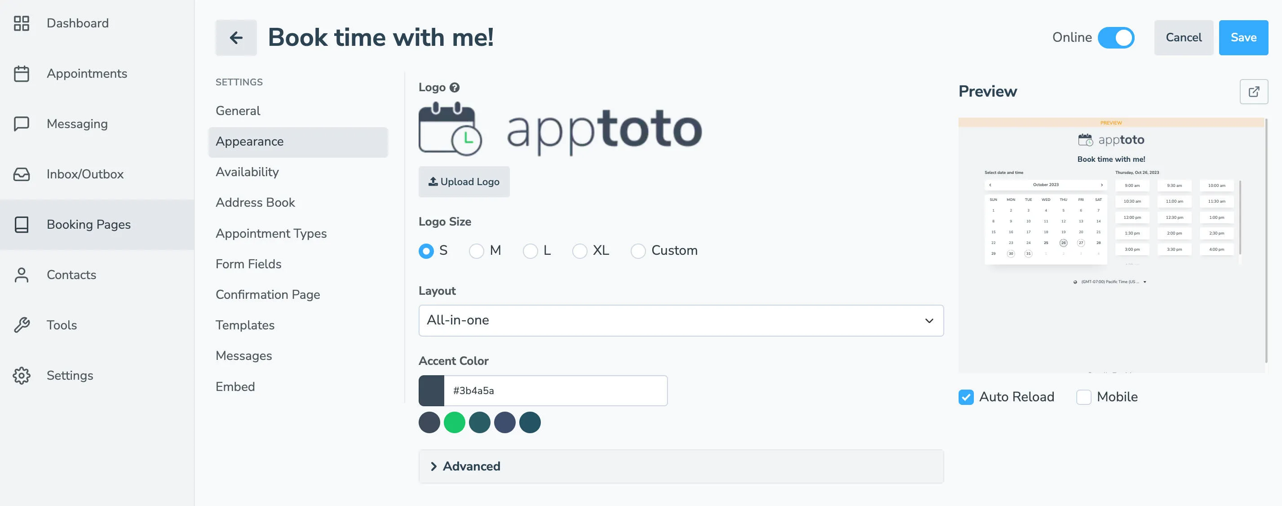Select the Appointments calendar icon
This screenshot has height=506, width=1282.
pos(22,73)
